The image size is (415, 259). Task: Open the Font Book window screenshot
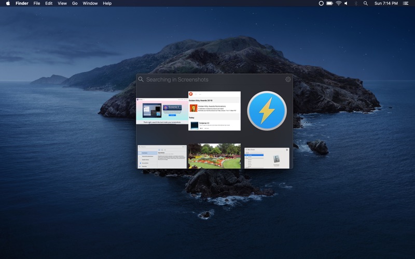[267, 158]
